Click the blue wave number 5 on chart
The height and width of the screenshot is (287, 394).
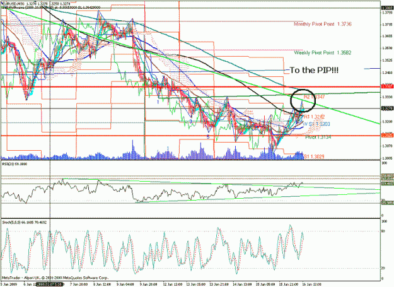(x=208, y=137)
